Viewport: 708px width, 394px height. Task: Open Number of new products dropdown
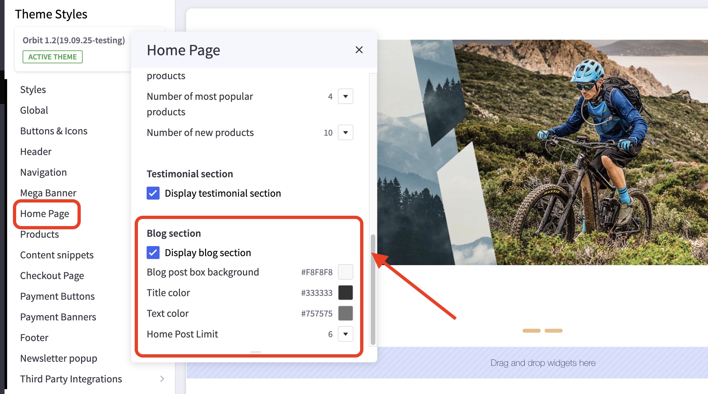pos(345,132)
